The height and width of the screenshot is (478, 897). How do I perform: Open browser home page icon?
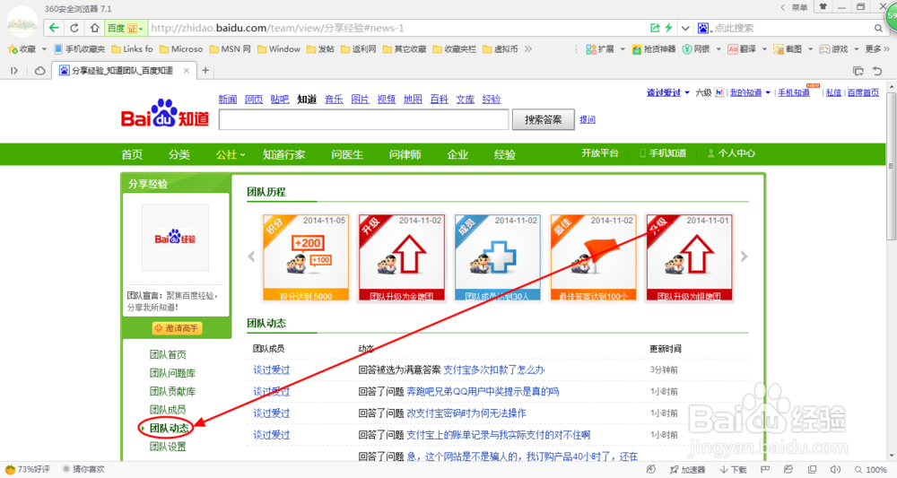(94, 28)
